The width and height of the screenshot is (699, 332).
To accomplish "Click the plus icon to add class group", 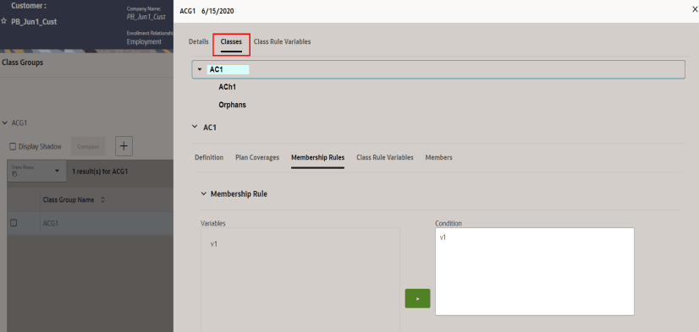I will [x=124, y=146].
